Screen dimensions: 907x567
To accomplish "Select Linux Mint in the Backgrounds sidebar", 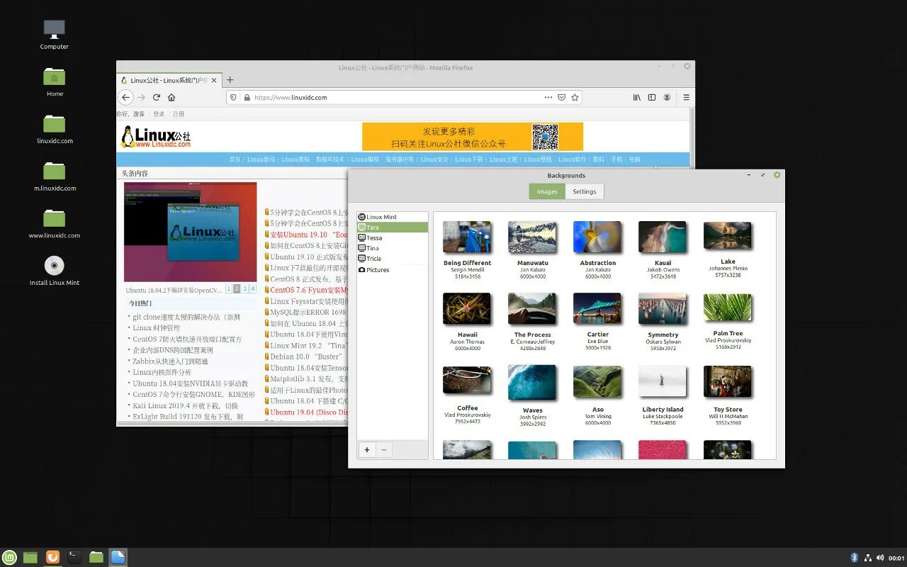I will click(x=393, y=217).
